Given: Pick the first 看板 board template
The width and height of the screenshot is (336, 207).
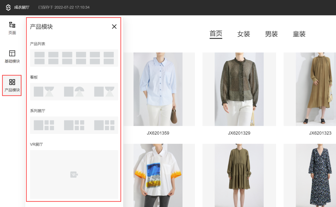Looking at the screenshot, I should pos(44,92).
